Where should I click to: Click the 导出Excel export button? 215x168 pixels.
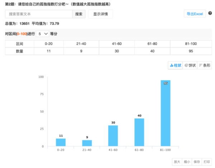click(x=195, y=14)
